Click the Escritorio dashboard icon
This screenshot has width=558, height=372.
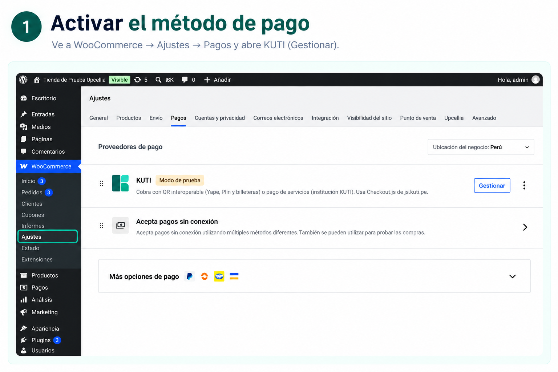(x=24, y=98)
